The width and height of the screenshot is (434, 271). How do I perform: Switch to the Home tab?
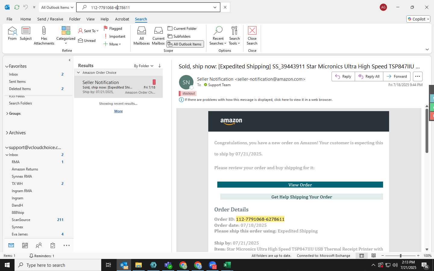[26, 19]
